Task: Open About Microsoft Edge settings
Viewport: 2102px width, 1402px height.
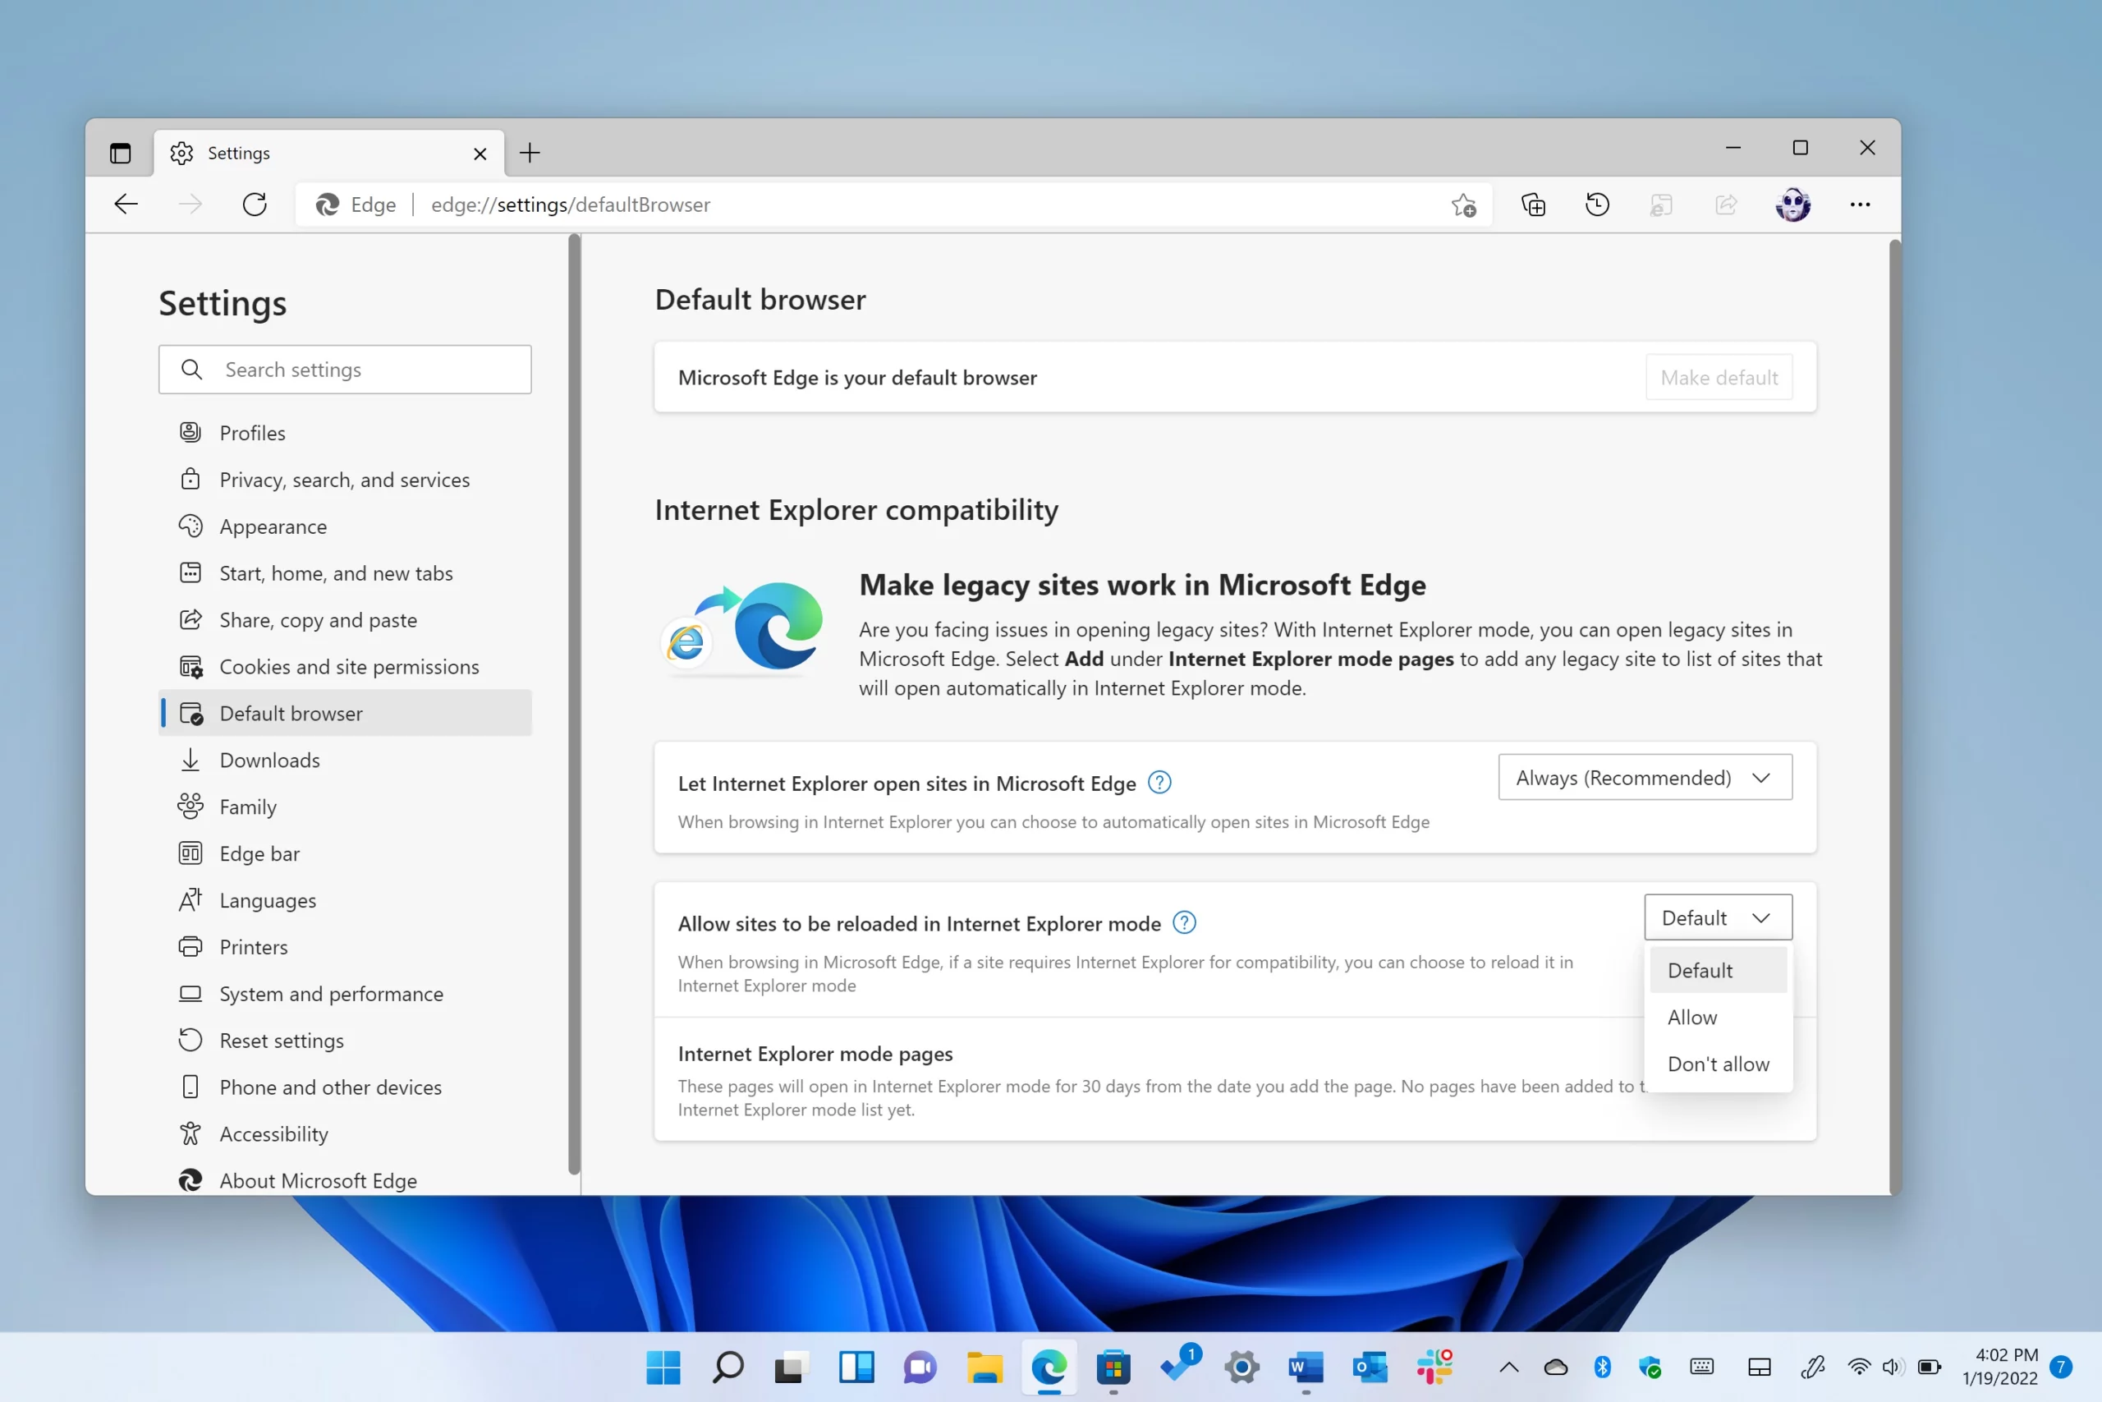Action: pyautogui.click(x=319, y=1179)
